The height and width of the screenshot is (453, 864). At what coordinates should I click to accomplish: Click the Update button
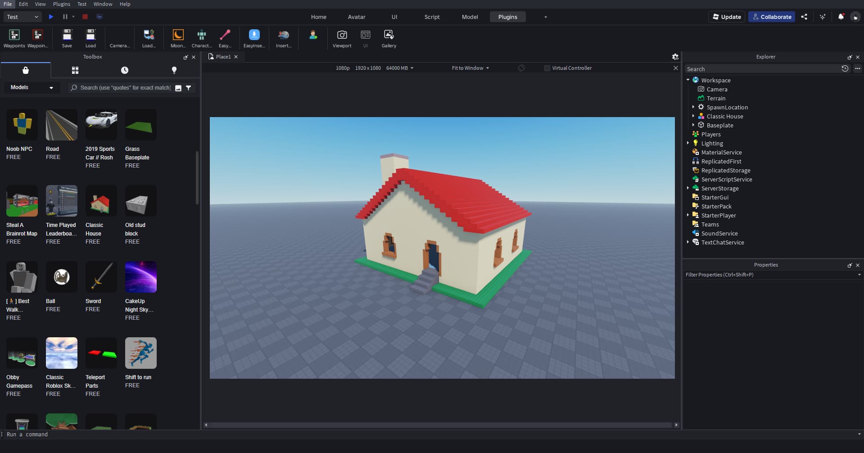tap(726, 17)
